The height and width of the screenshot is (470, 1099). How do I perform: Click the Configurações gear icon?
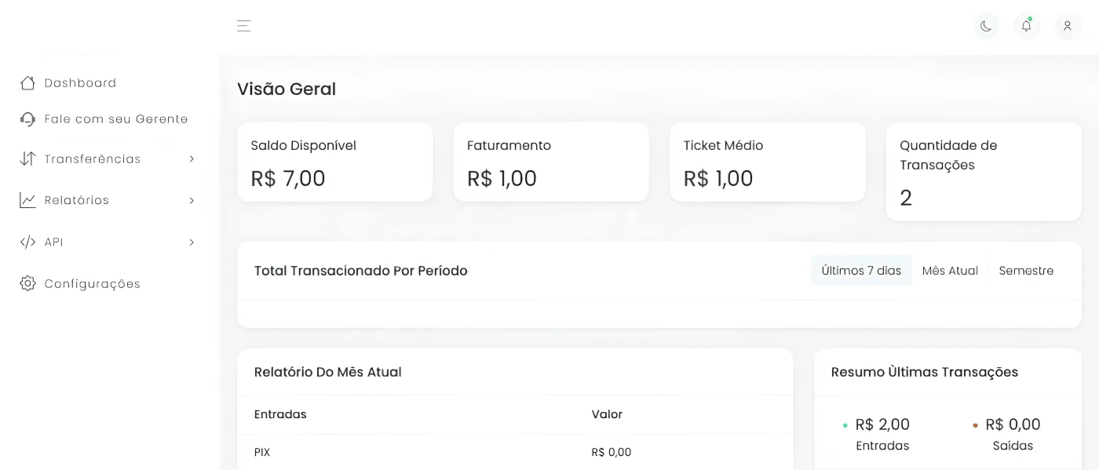click(27, 283)
